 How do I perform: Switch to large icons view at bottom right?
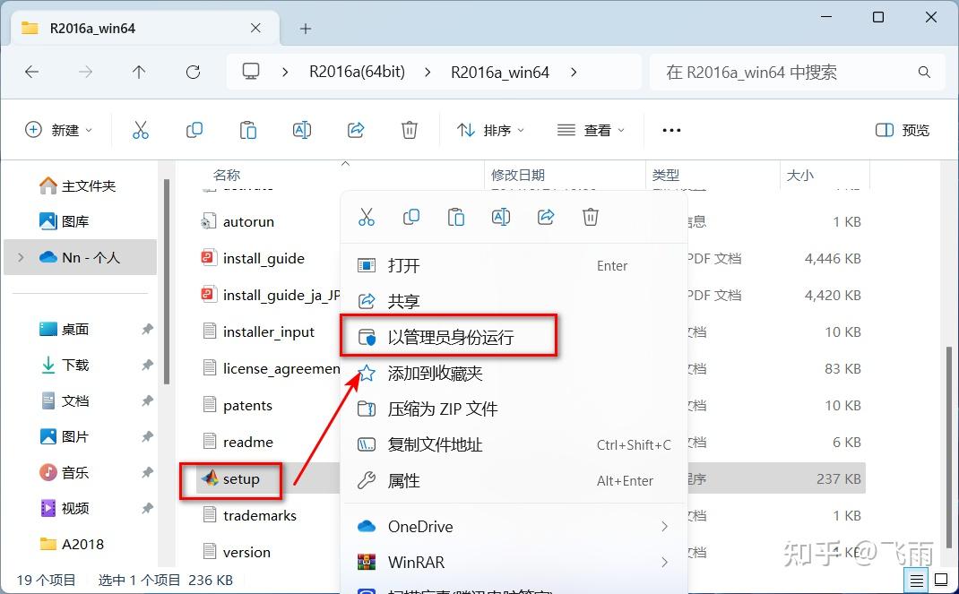(x=941, y=580)
